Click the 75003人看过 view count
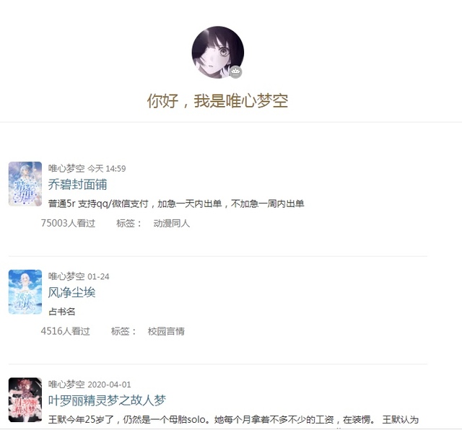 point(68,223)
